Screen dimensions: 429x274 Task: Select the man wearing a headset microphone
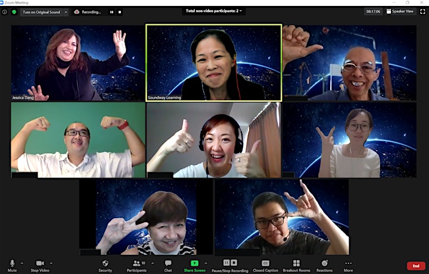[282, 217]
